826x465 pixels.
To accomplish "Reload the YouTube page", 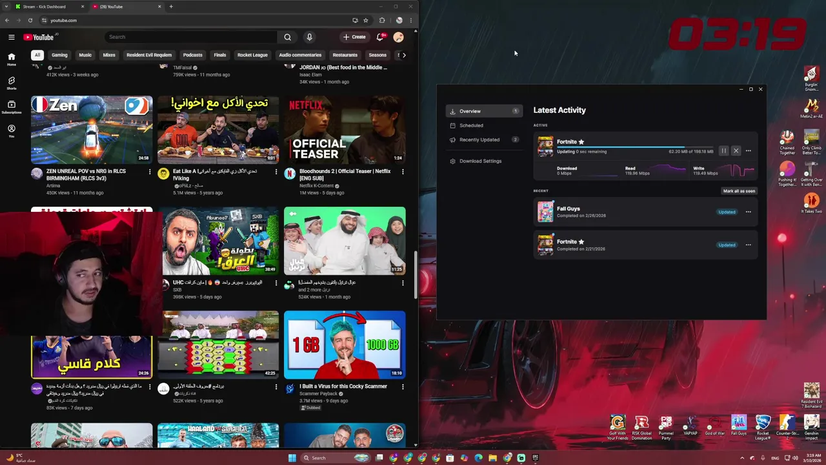I will 30,20.
